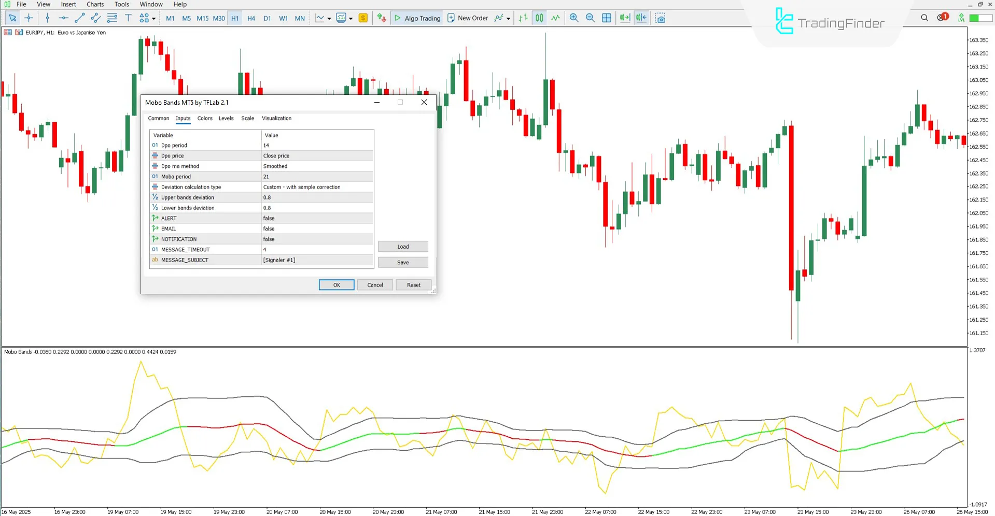995x516 pixels.
Task: Click the MESSAGE_SUBJECT value field
Action: [x=317, y=260]
